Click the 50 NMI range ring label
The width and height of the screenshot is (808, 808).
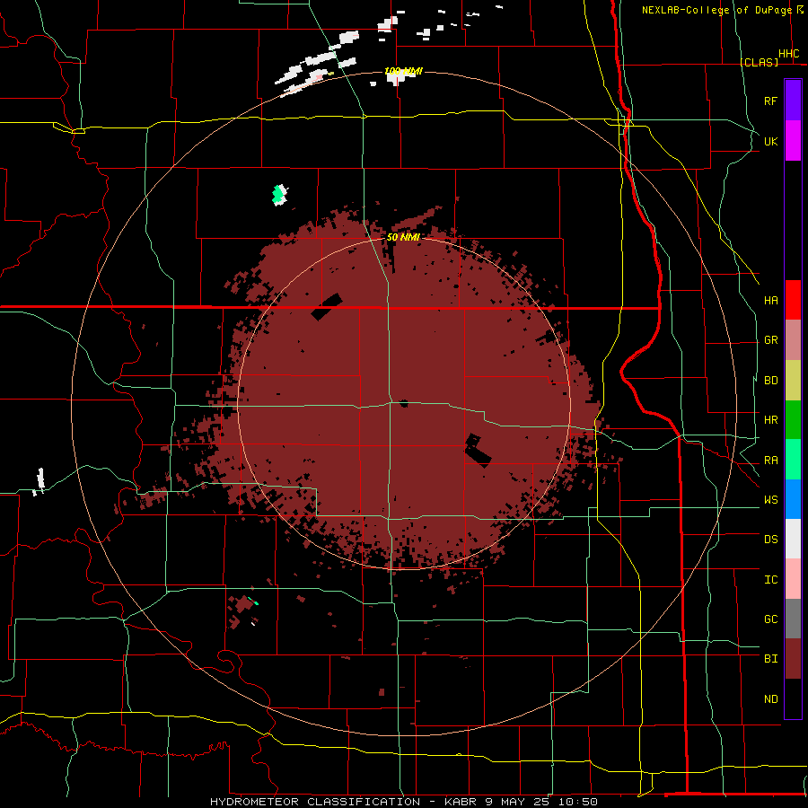(403, 237)
